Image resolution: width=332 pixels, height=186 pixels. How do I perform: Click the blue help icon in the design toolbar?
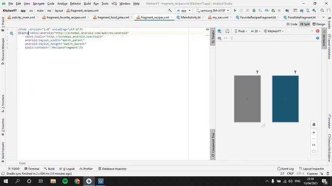(317, 38)
